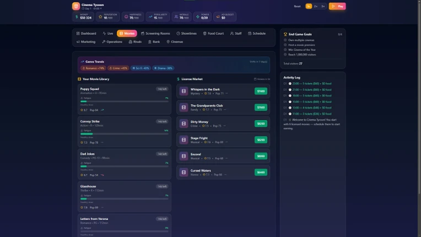Open the Screening Rooms tab
421x237 pixels.
pos(155,34)
